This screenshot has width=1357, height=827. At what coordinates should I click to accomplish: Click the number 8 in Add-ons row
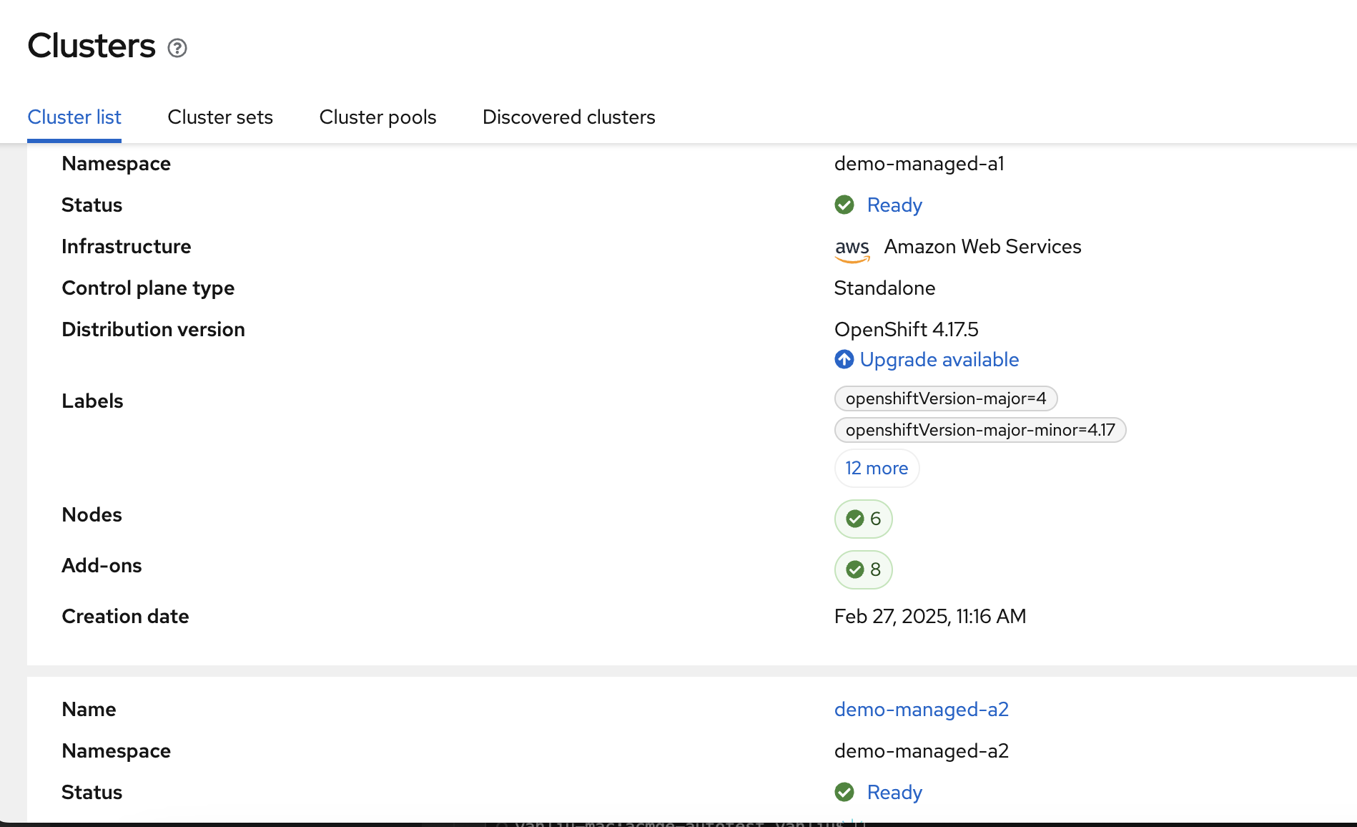[875, 569]
